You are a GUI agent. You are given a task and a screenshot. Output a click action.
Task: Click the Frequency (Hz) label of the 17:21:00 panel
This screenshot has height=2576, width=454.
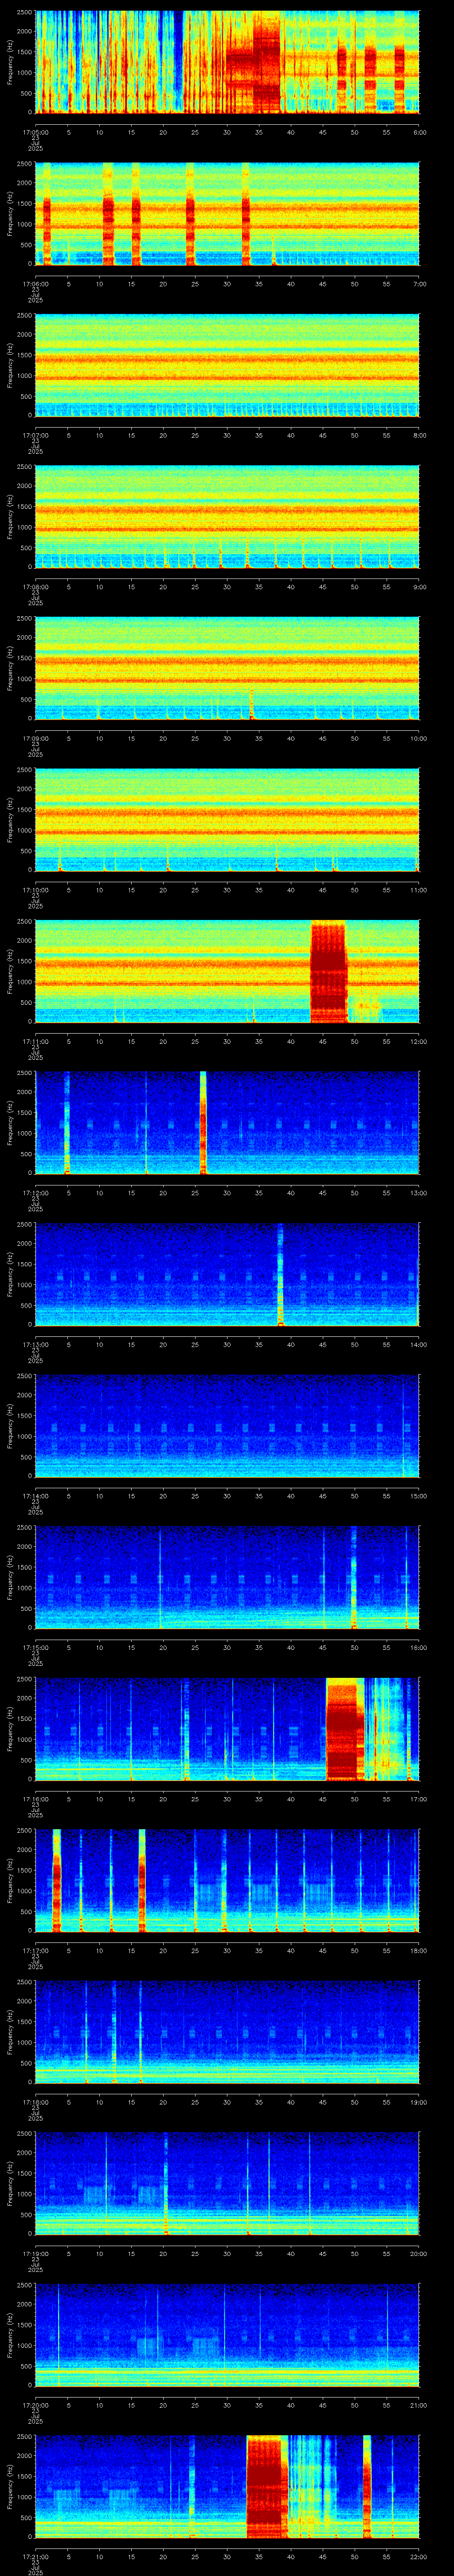(10, 2487)
